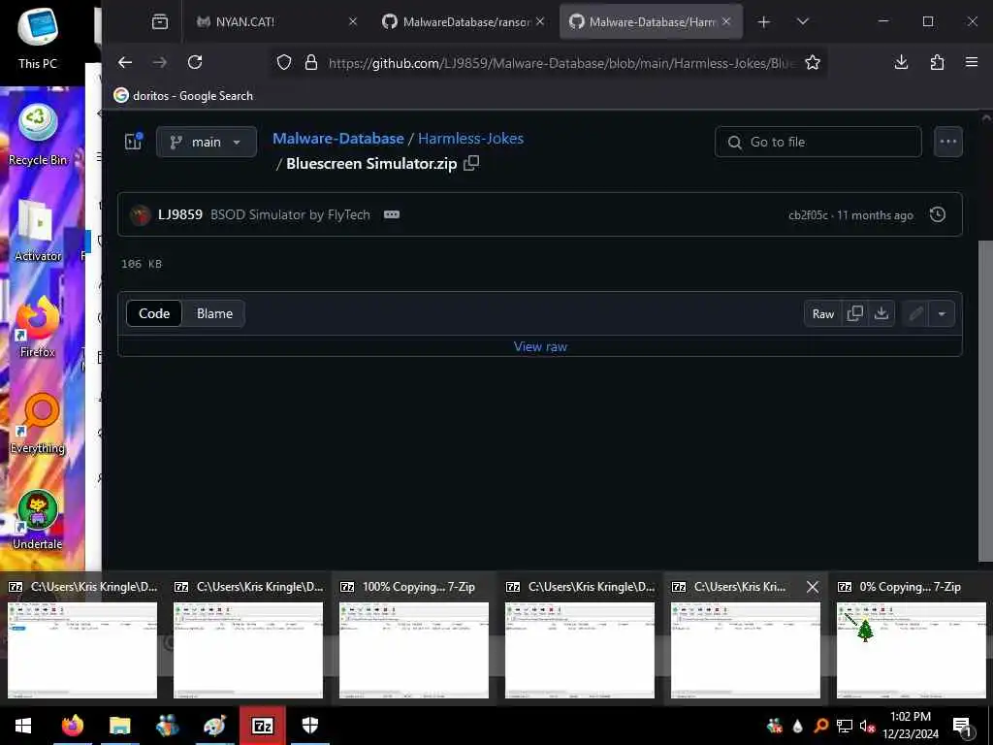Click the Firefox taskbar icon
Image resolution: width=993 pixels, height=745 pixels.
[x=72, y=726]
